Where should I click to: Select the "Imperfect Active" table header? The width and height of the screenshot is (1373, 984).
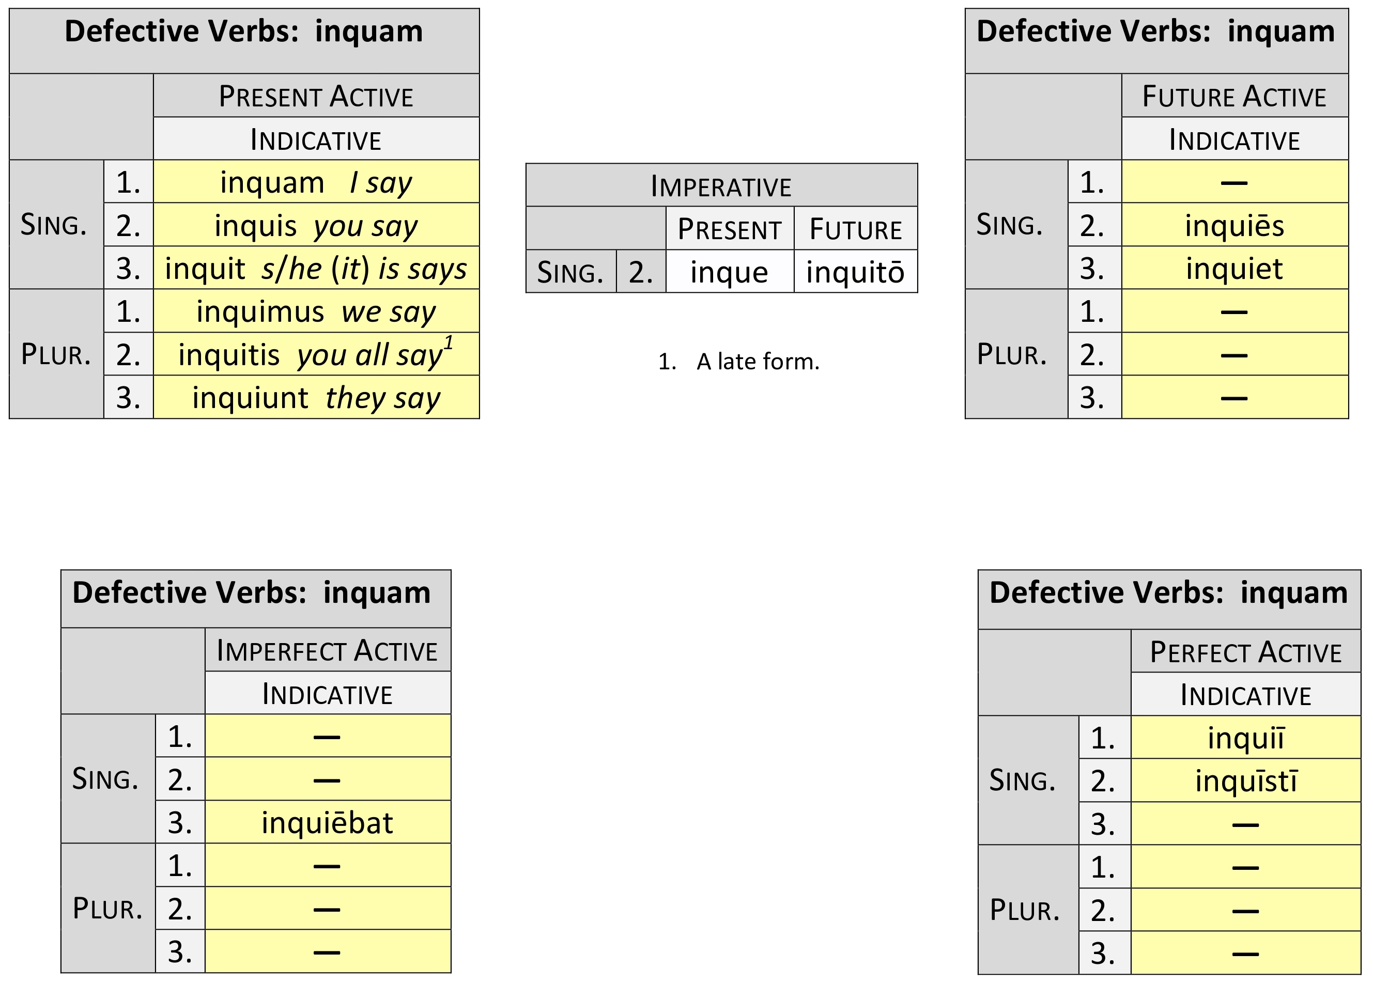tap(327, 650)
